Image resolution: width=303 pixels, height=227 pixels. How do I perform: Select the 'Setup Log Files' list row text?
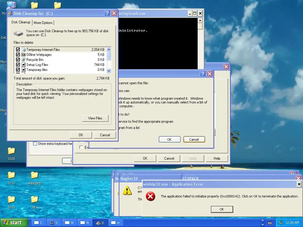(37, 65)
